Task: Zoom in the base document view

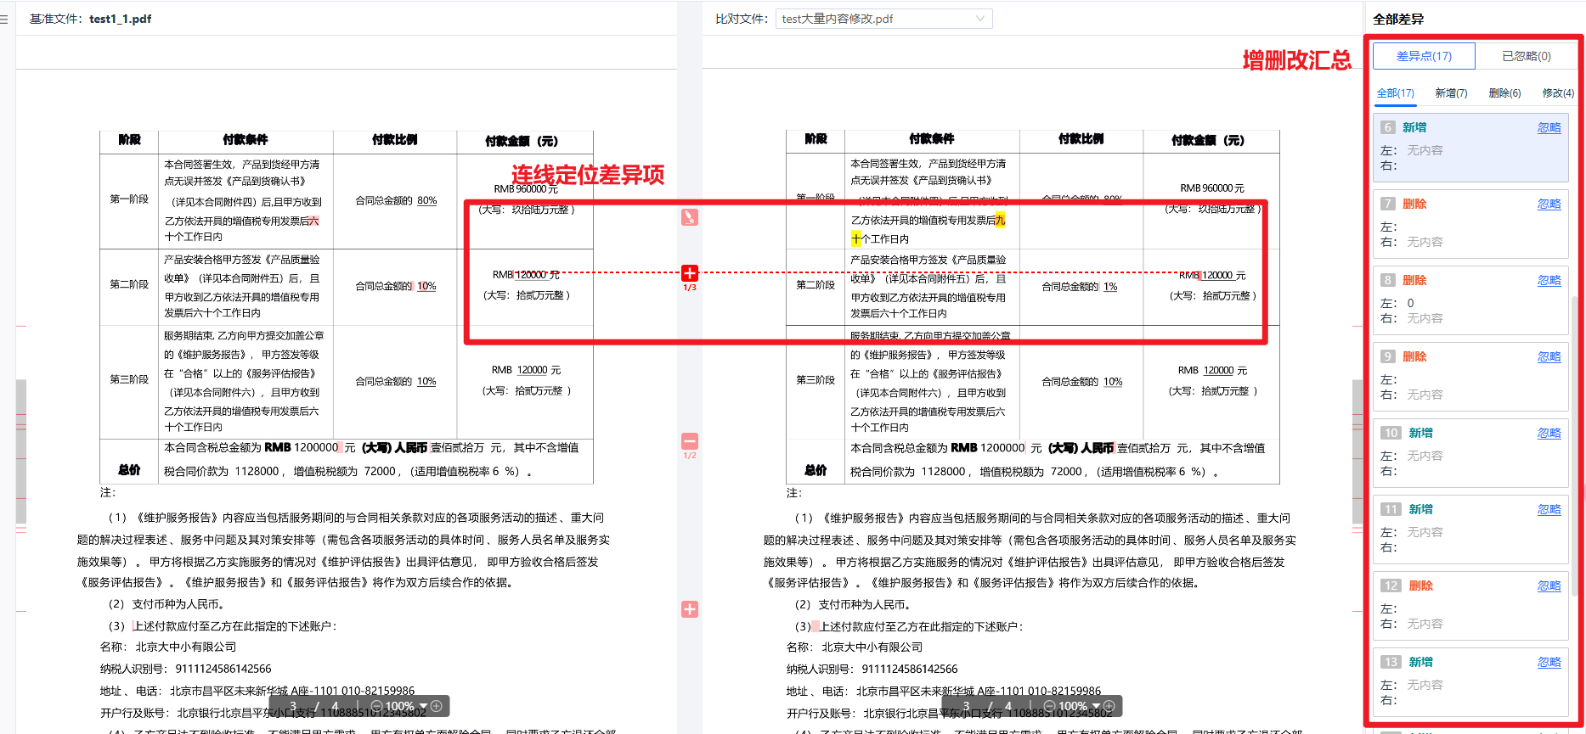Action: coord(437,706)
